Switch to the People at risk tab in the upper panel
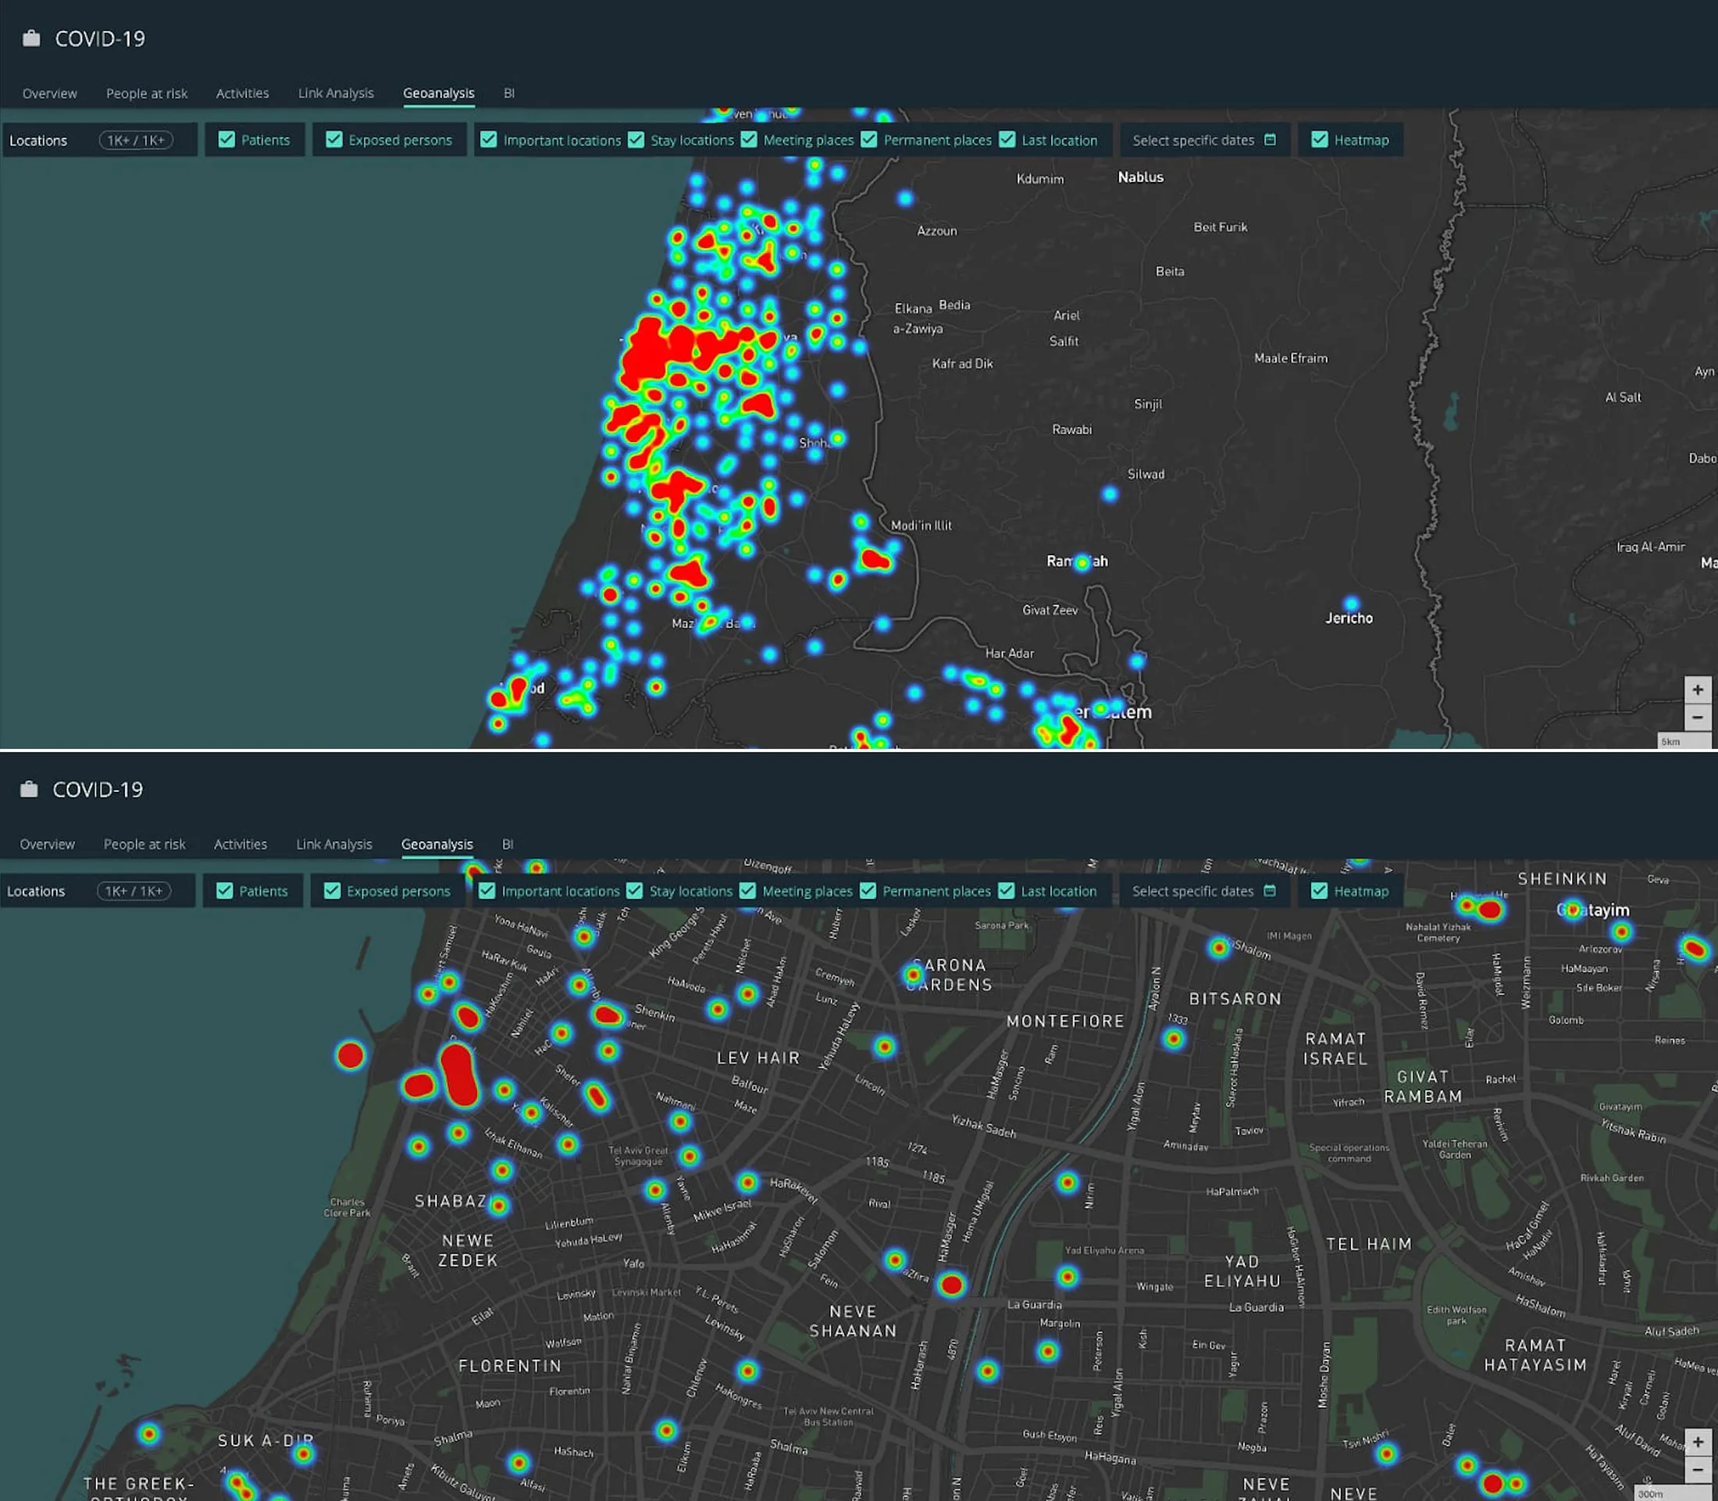This screenshot has width=1718, height=1501. coord(147,93)
